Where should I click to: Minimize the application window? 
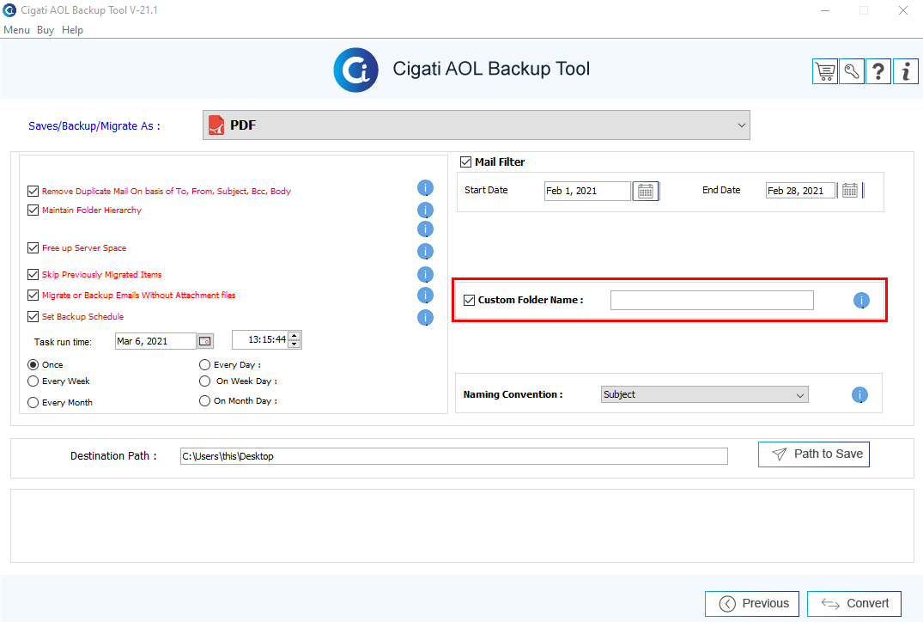tap(825, 10)
